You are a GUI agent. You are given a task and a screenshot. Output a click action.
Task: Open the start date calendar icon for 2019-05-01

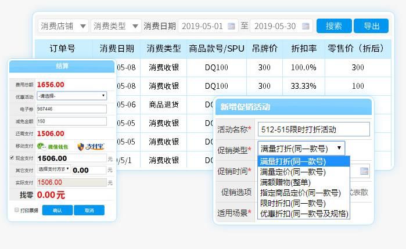[231, 26]
